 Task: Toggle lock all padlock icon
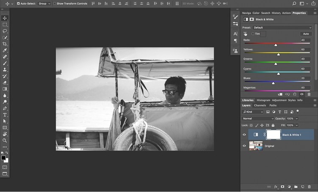point(273,125)
